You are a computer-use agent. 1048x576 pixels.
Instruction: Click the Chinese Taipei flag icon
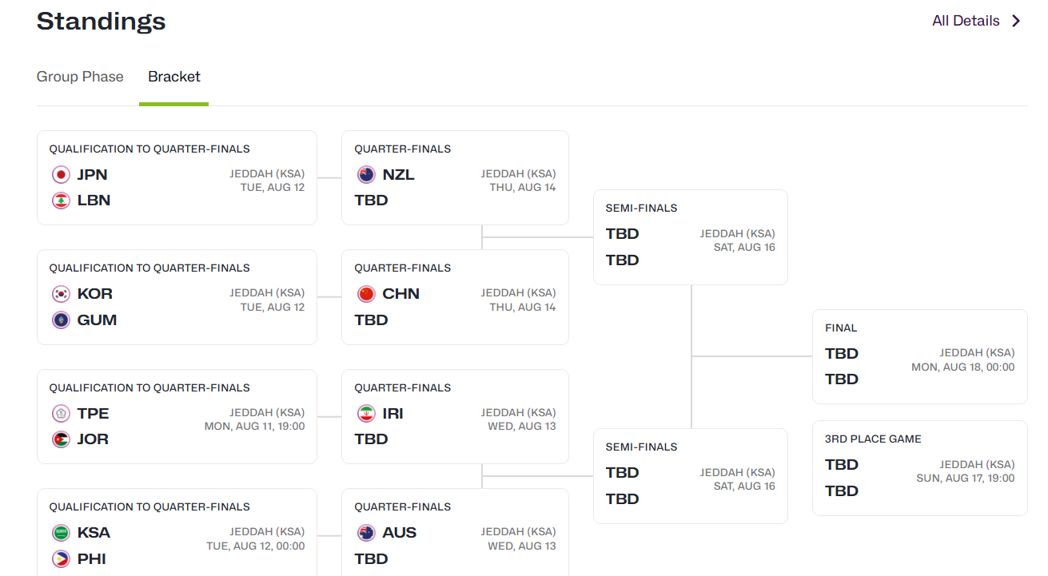point(61,414)
